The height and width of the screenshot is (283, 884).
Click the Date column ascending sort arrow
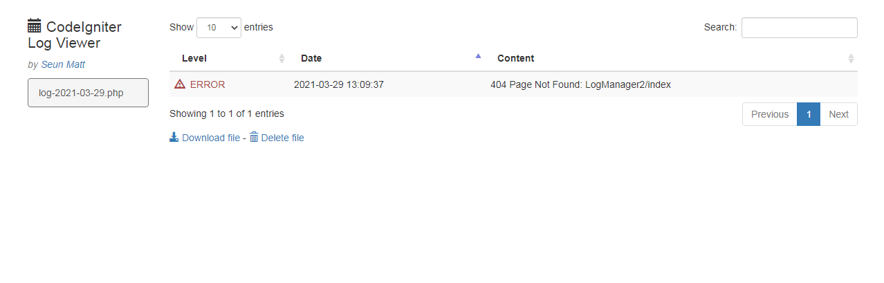pyautogui.click(x=478, y=57)
